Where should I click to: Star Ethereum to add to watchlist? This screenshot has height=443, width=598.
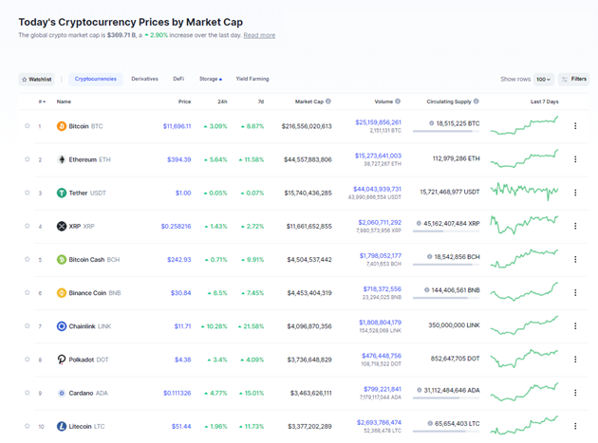(28, 159)
